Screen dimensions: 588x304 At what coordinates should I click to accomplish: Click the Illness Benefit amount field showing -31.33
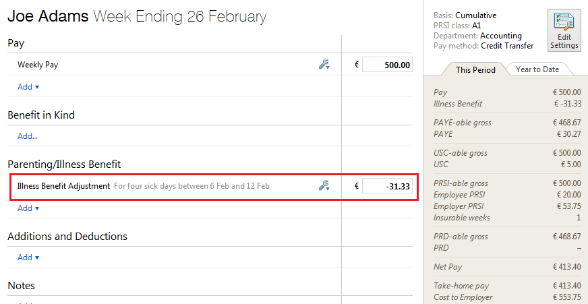387,186
